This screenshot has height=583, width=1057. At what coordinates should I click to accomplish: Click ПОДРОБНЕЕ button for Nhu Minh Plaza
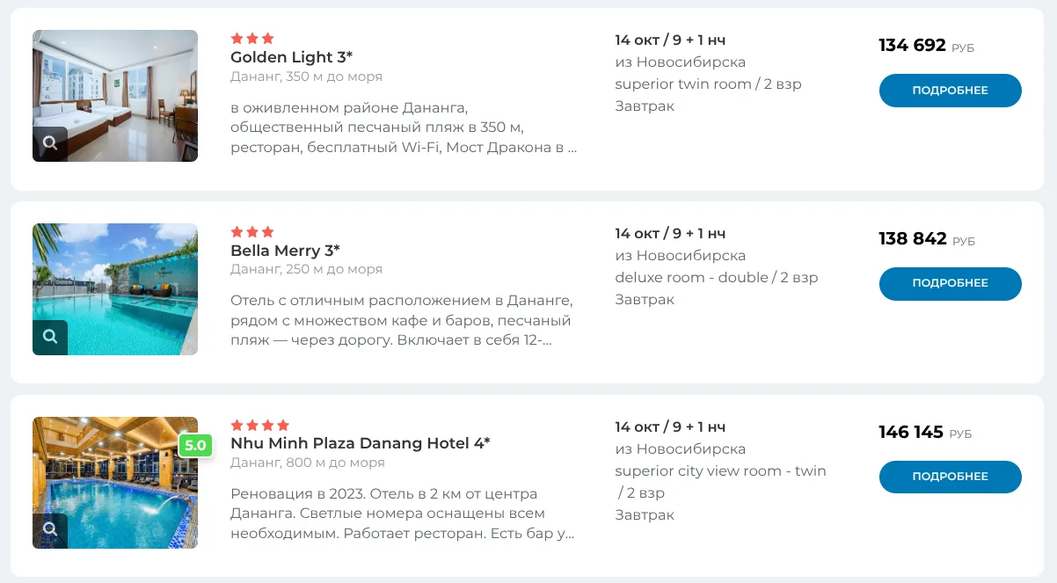coord(950,477)
